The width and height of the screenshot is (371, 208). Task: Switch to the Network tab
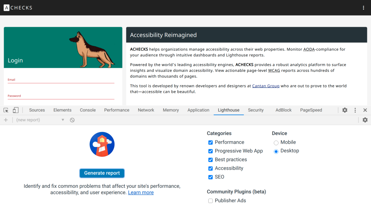(146, 110)
